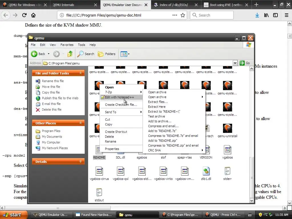The height and width of the screenshot is (219, 292).
Task: Click E-mail this file task
Action: [x=51, y=104]
